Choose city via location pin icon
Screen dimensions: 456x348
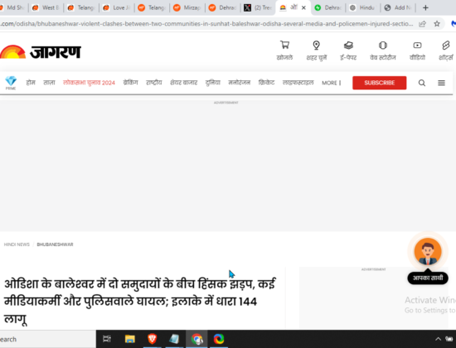316,46
